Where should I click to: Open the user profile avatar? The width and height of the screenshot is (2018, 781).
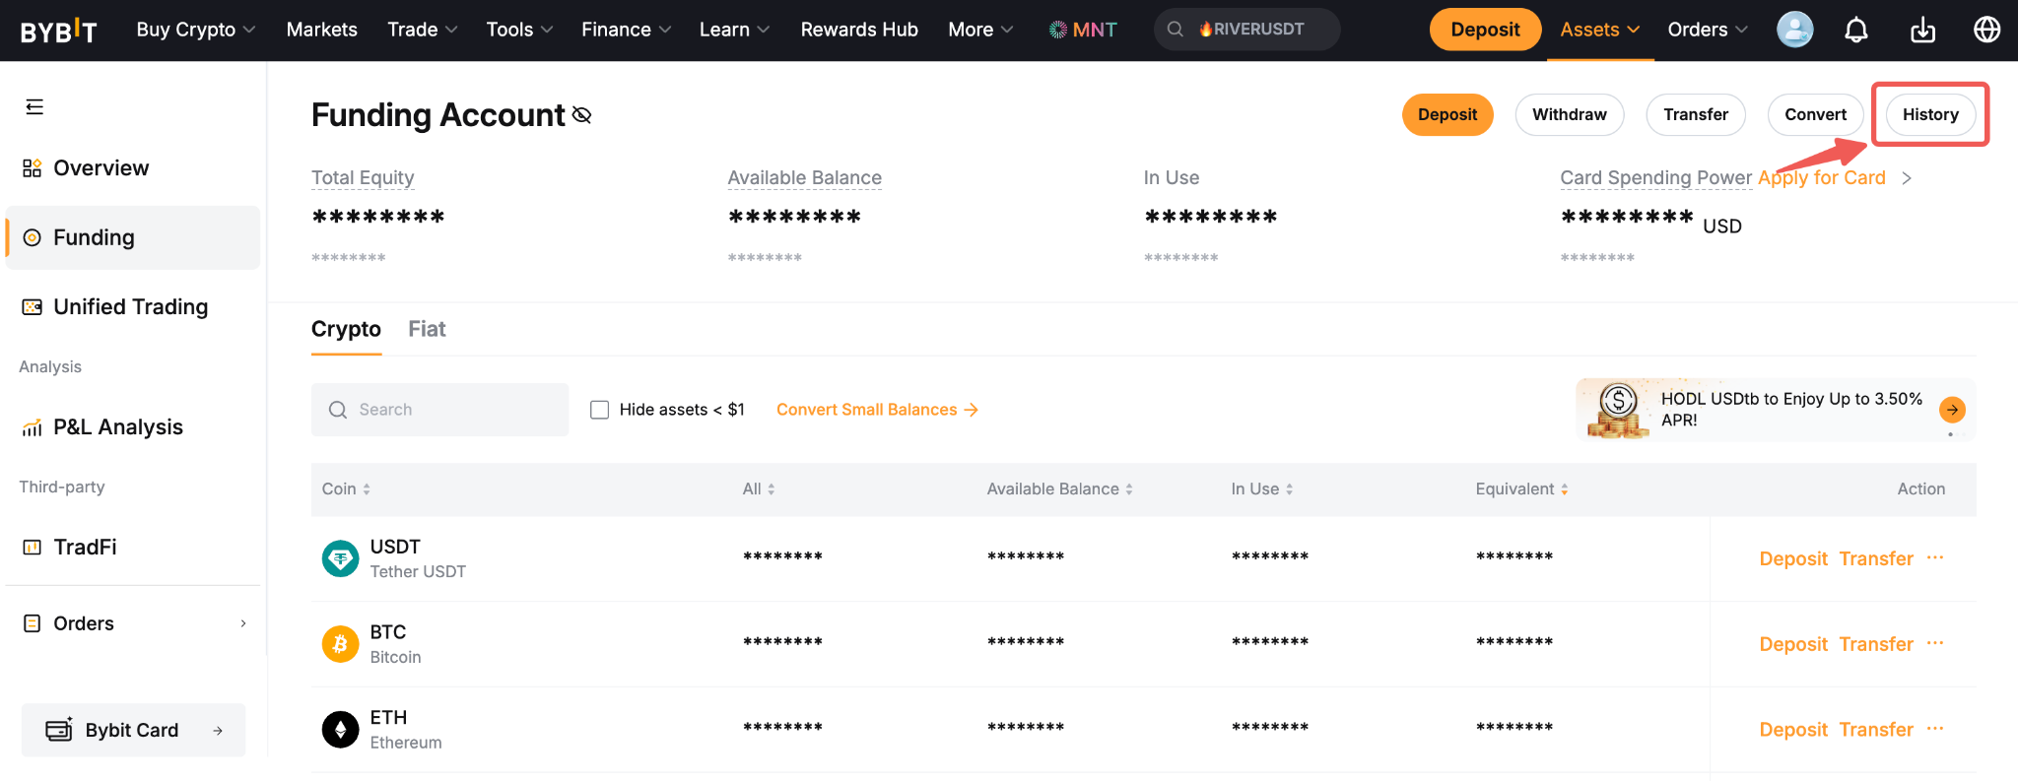(x=1794, y=30)
